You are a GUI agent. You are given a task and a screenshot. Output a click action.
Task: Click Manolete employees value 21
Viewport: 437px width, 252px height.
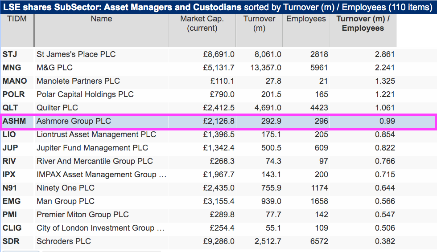(323, 81)
